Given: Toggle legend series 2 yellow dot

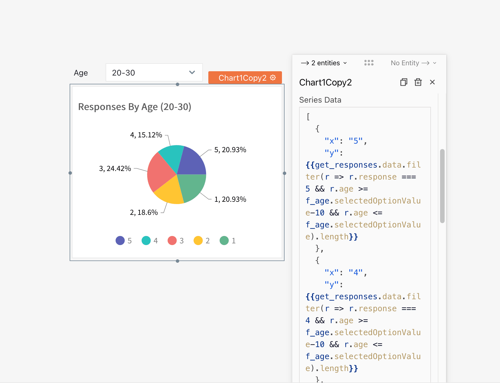Looking at the screenshot, I should (198, 241).
